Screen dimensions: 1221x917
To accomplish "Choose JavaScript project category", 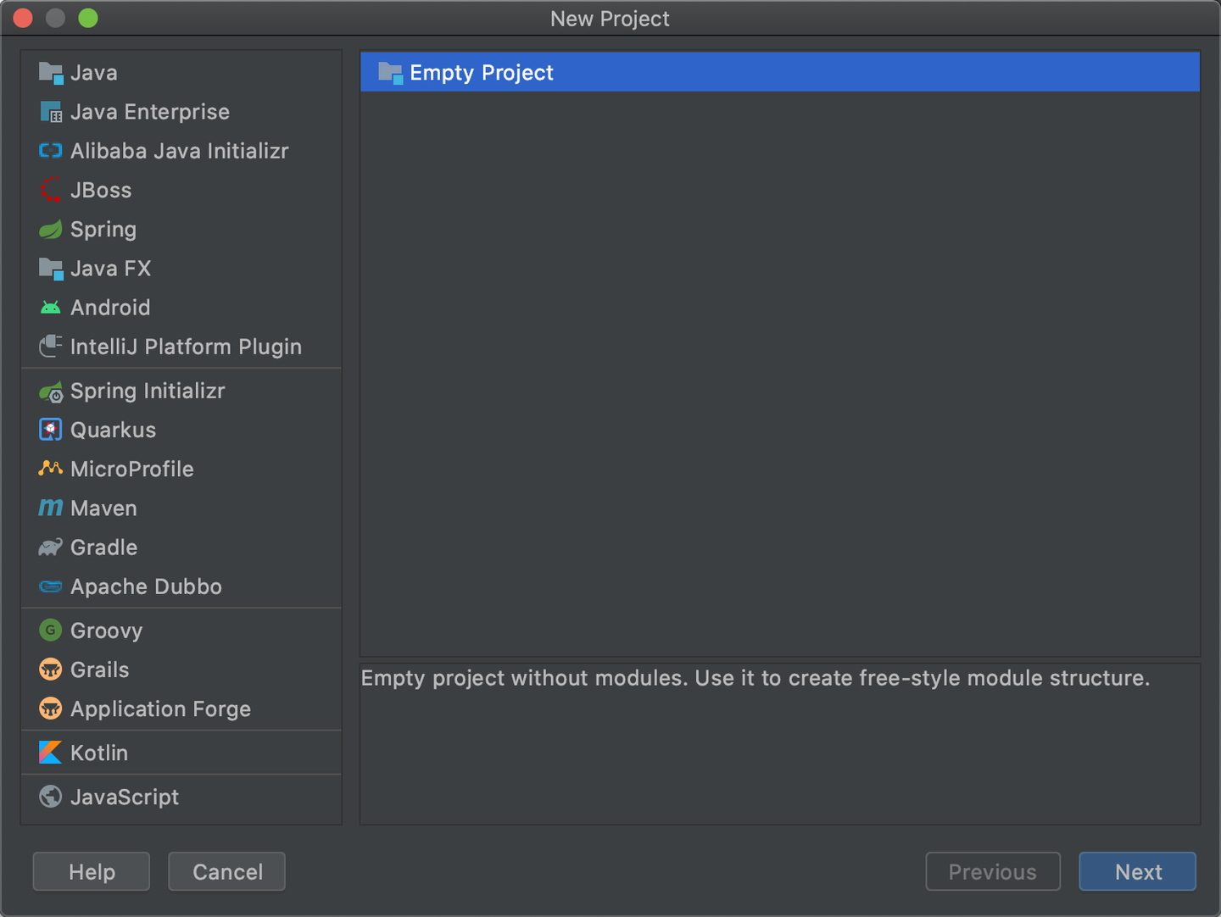I will tap(124, 797).
